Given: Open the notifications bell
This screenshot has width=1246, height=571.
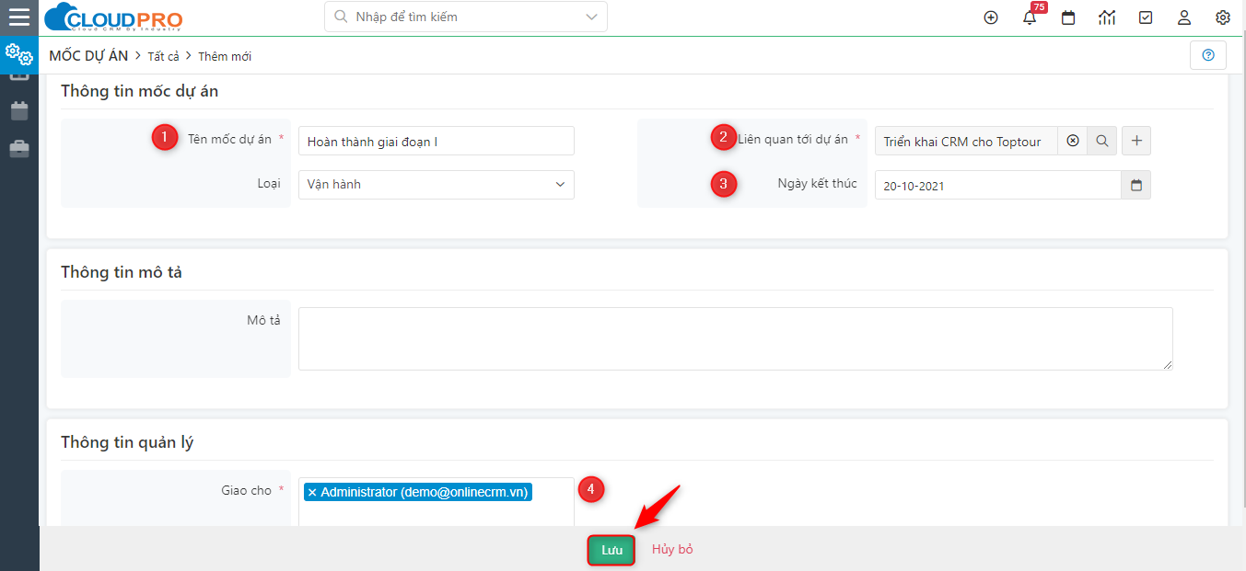Looking at the screenshot, I should [1030, 17].
